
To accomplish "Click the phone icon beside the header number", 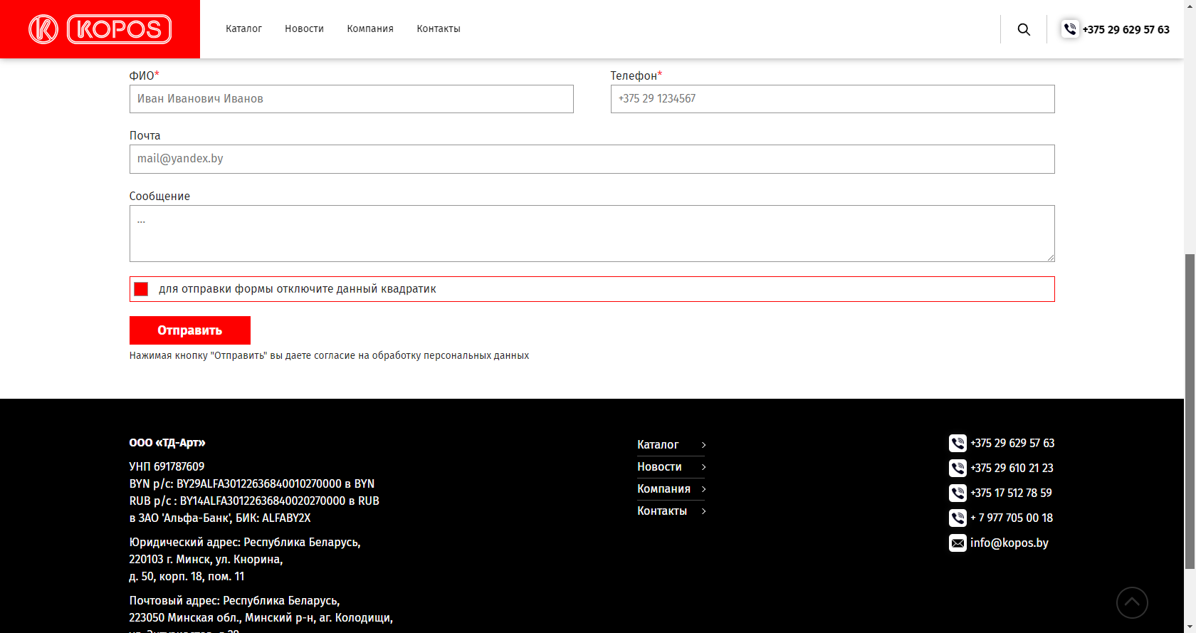I will [1070, 29].
